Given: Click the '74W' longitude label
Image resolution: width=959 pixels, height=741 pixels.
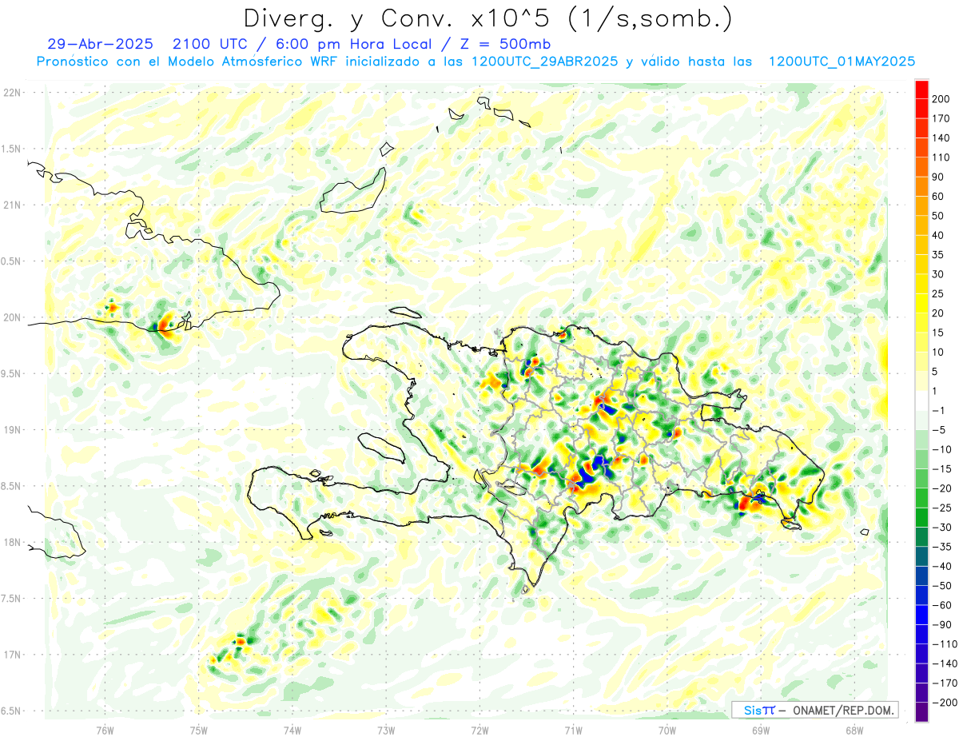Looking at the screenshot, I should (292, 730).
